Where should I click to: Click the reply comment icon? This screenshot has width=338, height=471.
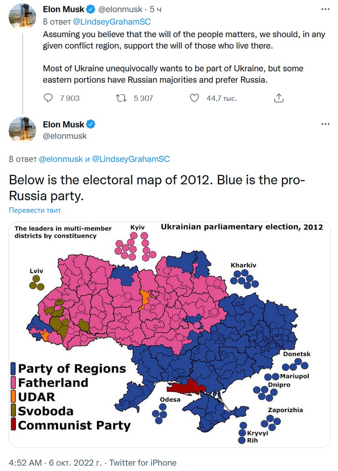tap(48, 98)
